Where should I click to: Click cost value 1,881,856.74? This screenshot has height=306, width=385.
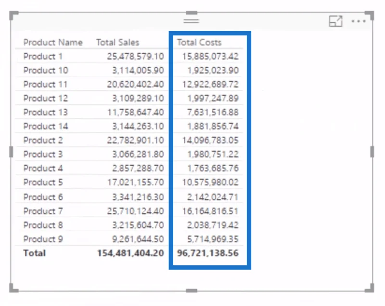213,126
